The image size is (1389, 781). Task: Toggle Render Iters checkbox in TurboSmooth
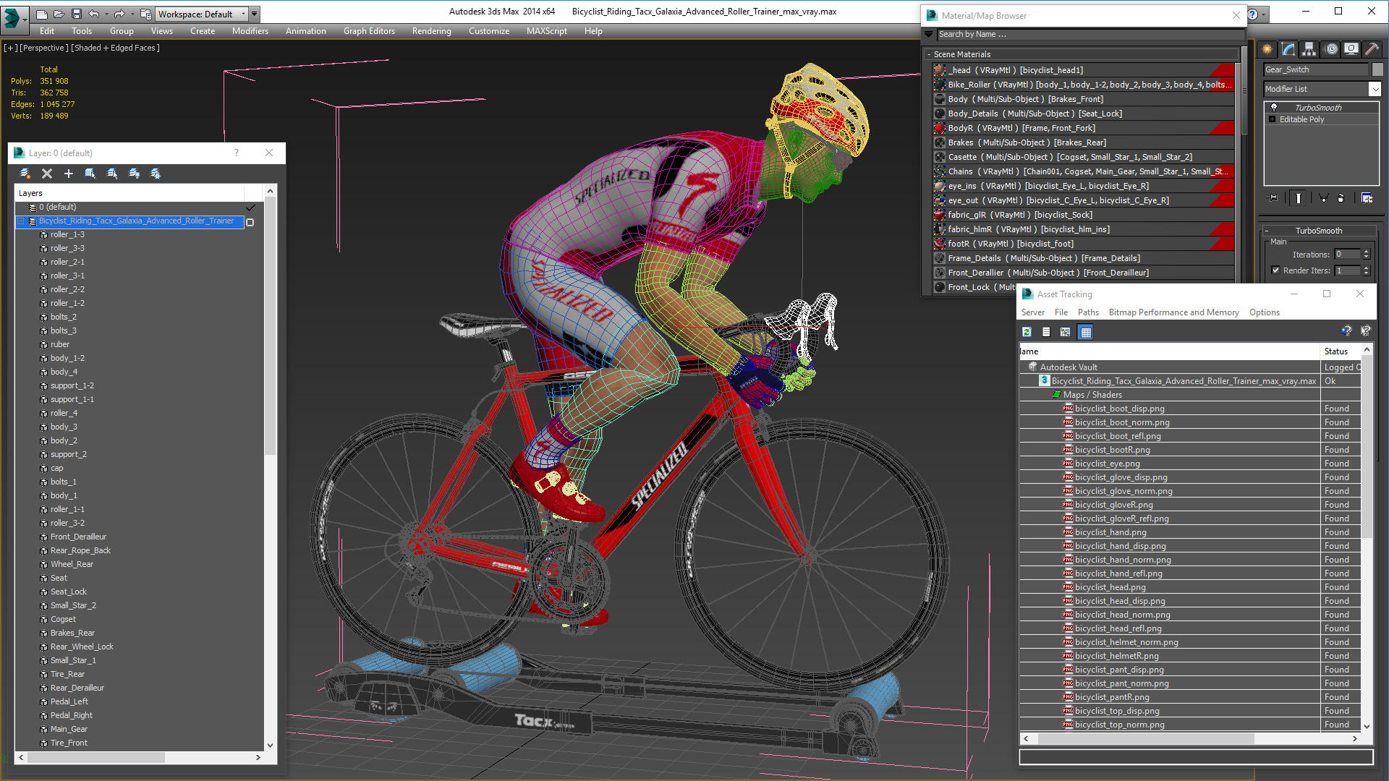coord(1275,270)
